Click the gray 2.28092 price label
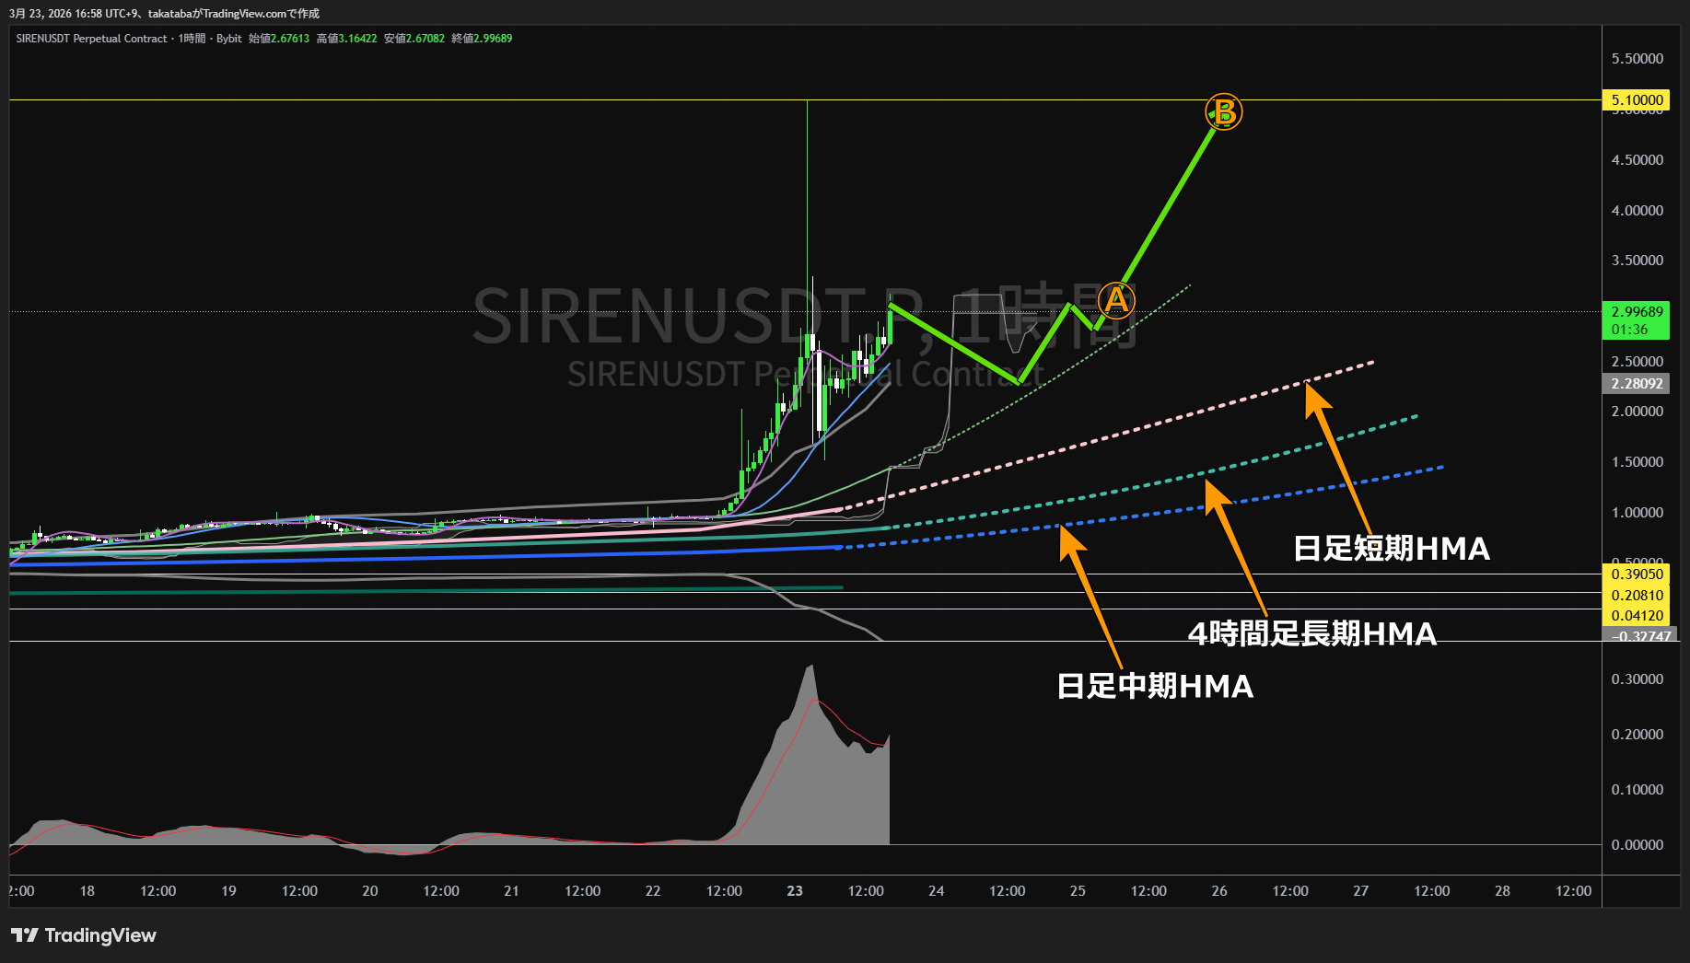The width and height of the screenshot is (1690, 963). pyautogui.click(x=1637, y=384)
